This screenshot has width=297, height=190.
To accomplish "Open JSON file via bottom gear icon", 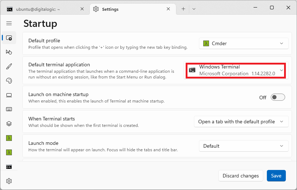I will click(x=9, y=181).
